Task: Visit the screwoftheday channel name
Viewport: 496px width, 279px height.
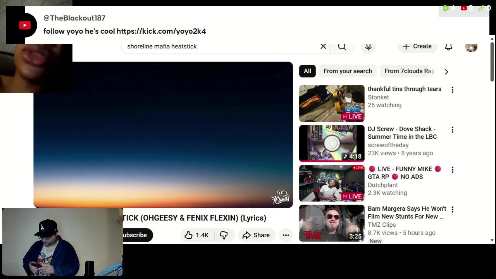Action: (x=388, y=145)
